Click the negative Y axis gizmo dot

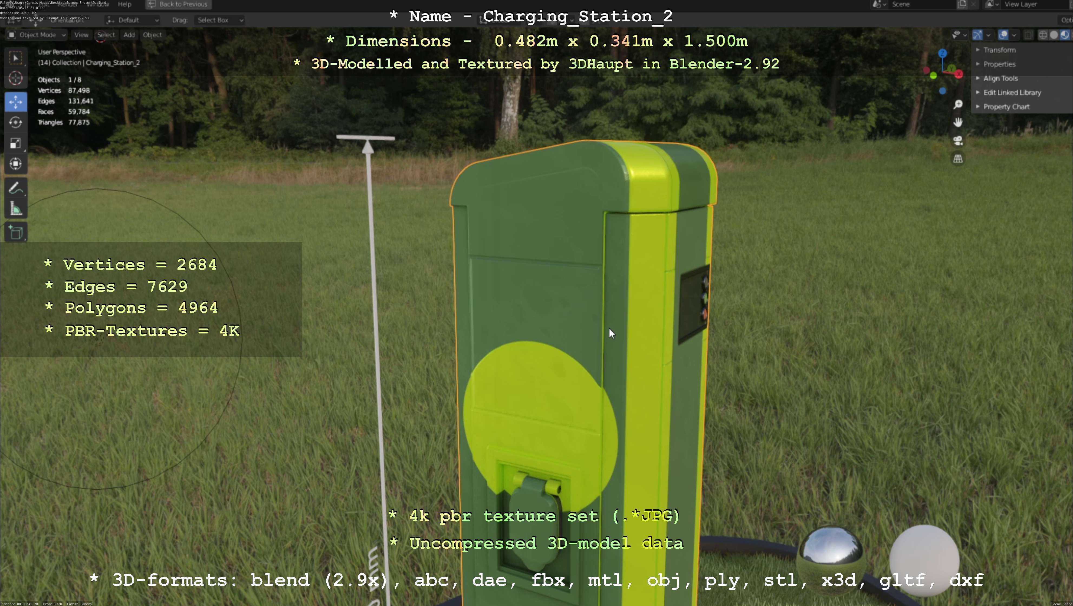coord(933,76)
